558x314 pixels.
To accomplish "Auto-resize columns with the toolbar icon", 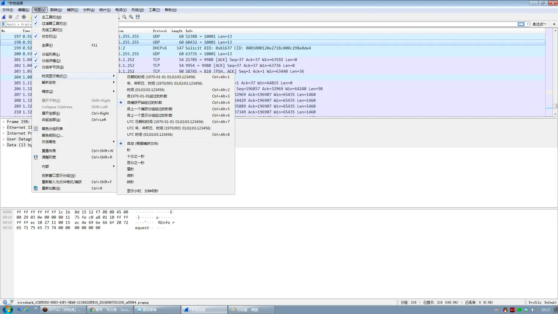I will (138, 17).
